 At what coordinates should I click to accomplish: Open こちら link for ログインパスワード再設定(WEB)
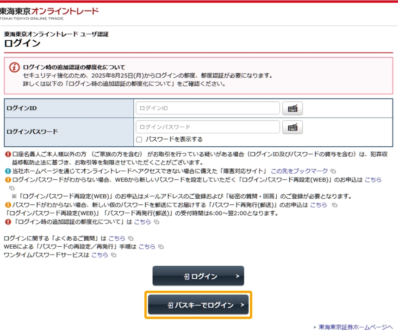tap(373, 179)
